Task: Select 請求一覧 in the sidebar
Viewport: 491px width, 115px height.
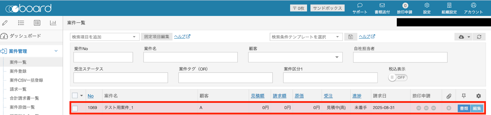Action: coord(18,89)
